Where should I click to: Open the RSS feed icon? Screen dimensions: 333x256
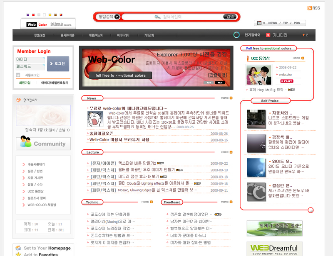click(x=309, y=8)
